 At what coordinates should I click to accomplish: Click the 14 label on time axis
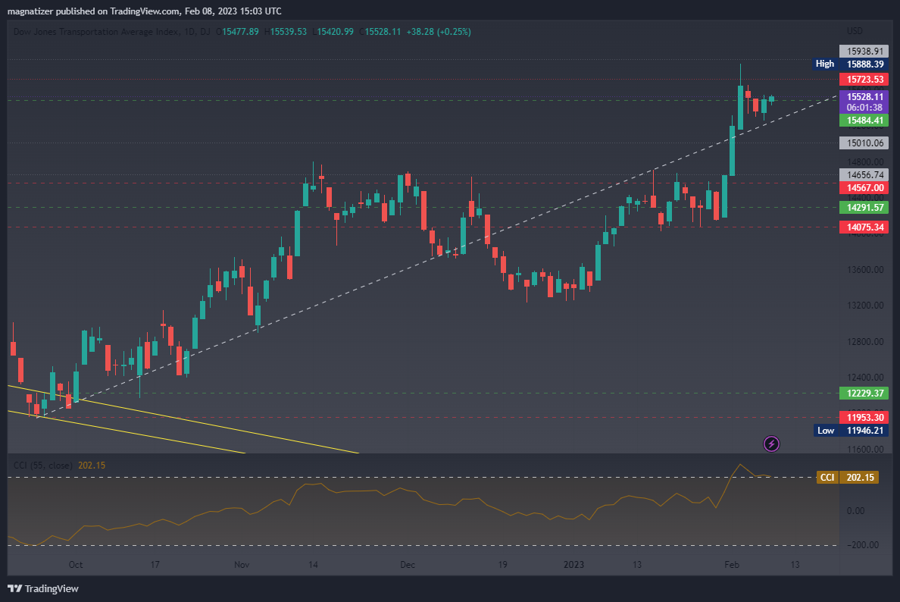[313, 565]
